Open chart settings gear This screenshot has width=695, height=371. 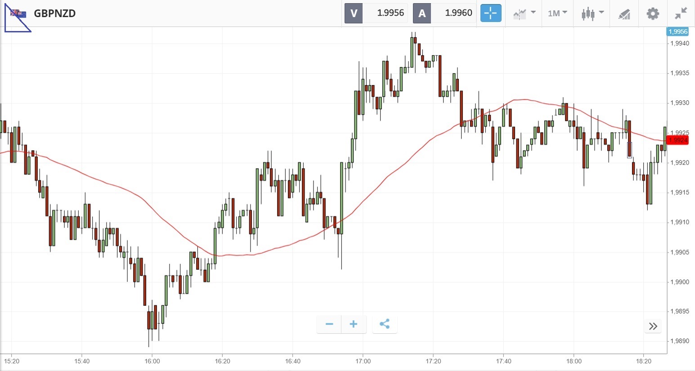[653, 13]
